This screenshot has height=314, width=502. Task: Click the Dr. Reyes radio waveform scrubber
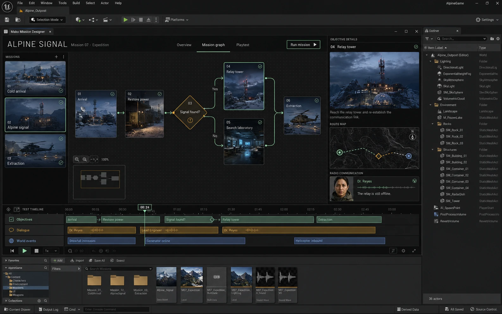(386, 187)
